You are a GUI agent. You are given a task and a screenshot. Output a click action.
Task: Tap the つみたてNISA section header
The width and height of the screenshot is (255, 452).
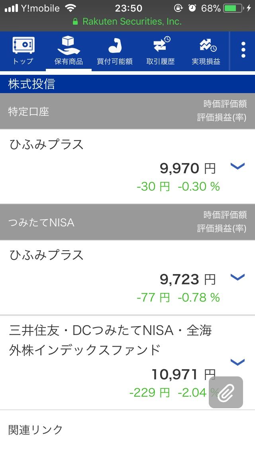pyautogui.click(x=127, y=222)
